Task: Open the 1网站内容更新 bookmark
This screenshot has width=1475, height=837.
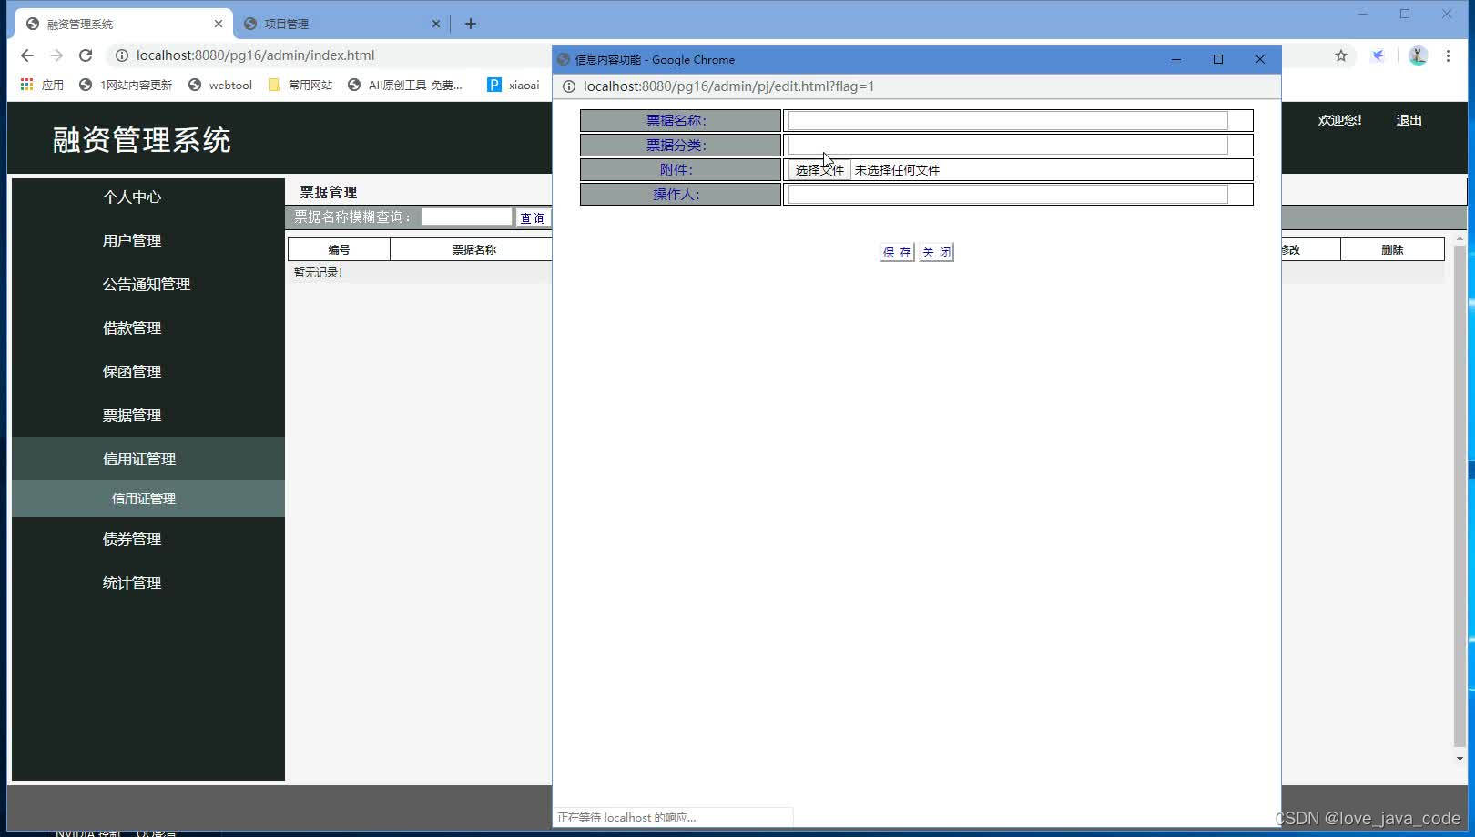Action: (x=126, y=85)
